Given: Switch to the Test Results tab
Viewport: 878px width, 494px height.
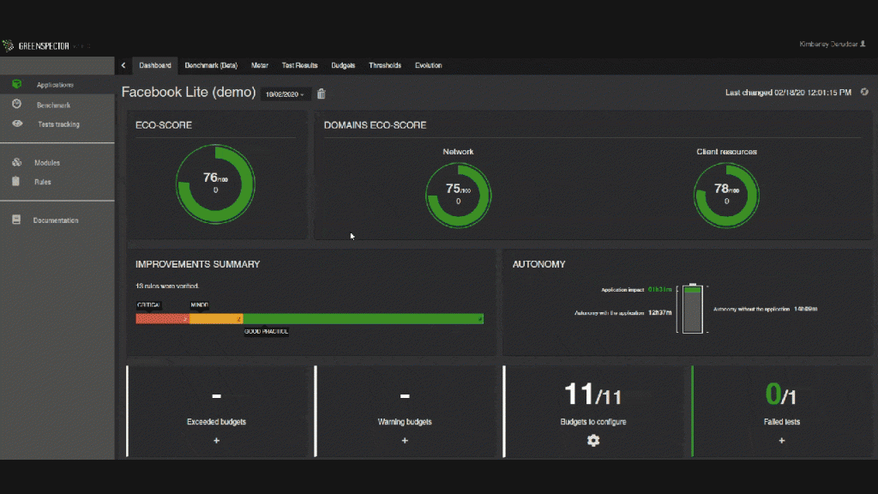Looking at the screenshot, I should point(299,65).
